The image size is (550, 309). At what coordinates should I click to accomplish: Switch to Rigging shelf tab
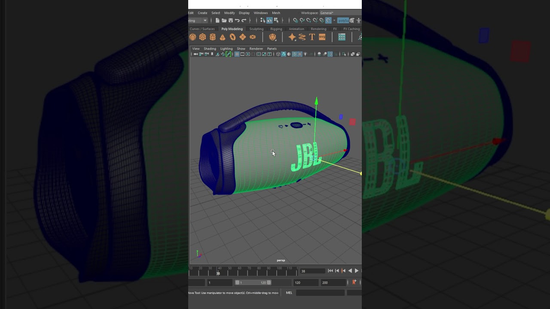276,29
